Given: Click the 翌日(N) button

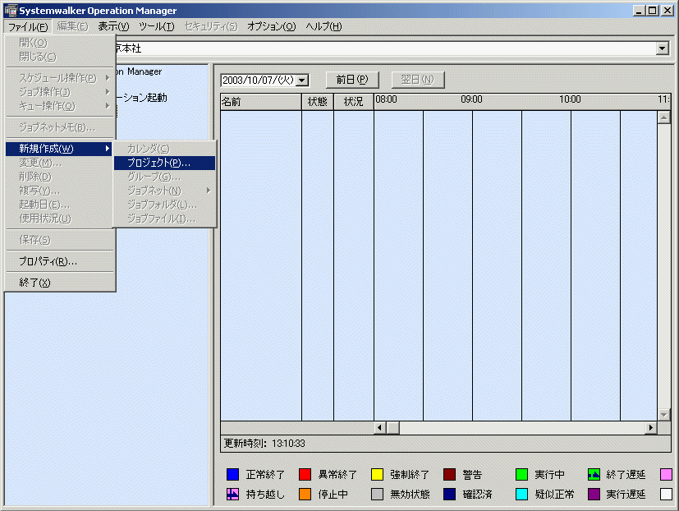Looking at the screenshot, I should (x=418, y=80).
